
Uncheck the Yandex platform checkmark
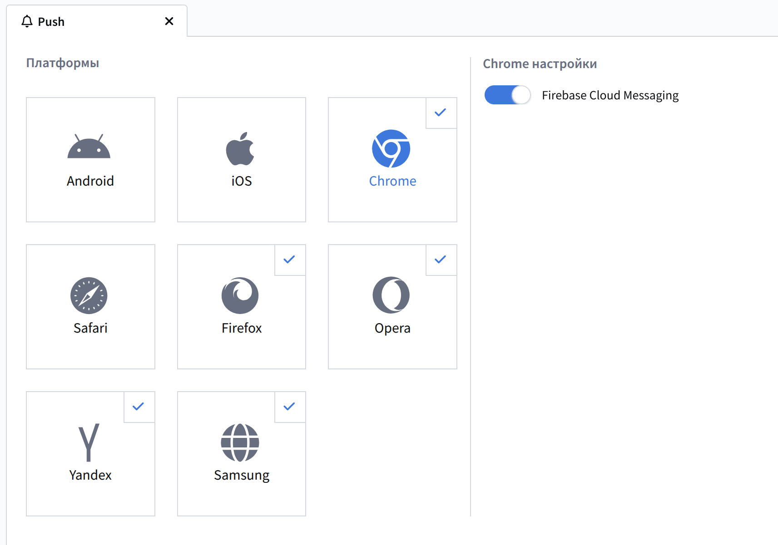[139, 407]
